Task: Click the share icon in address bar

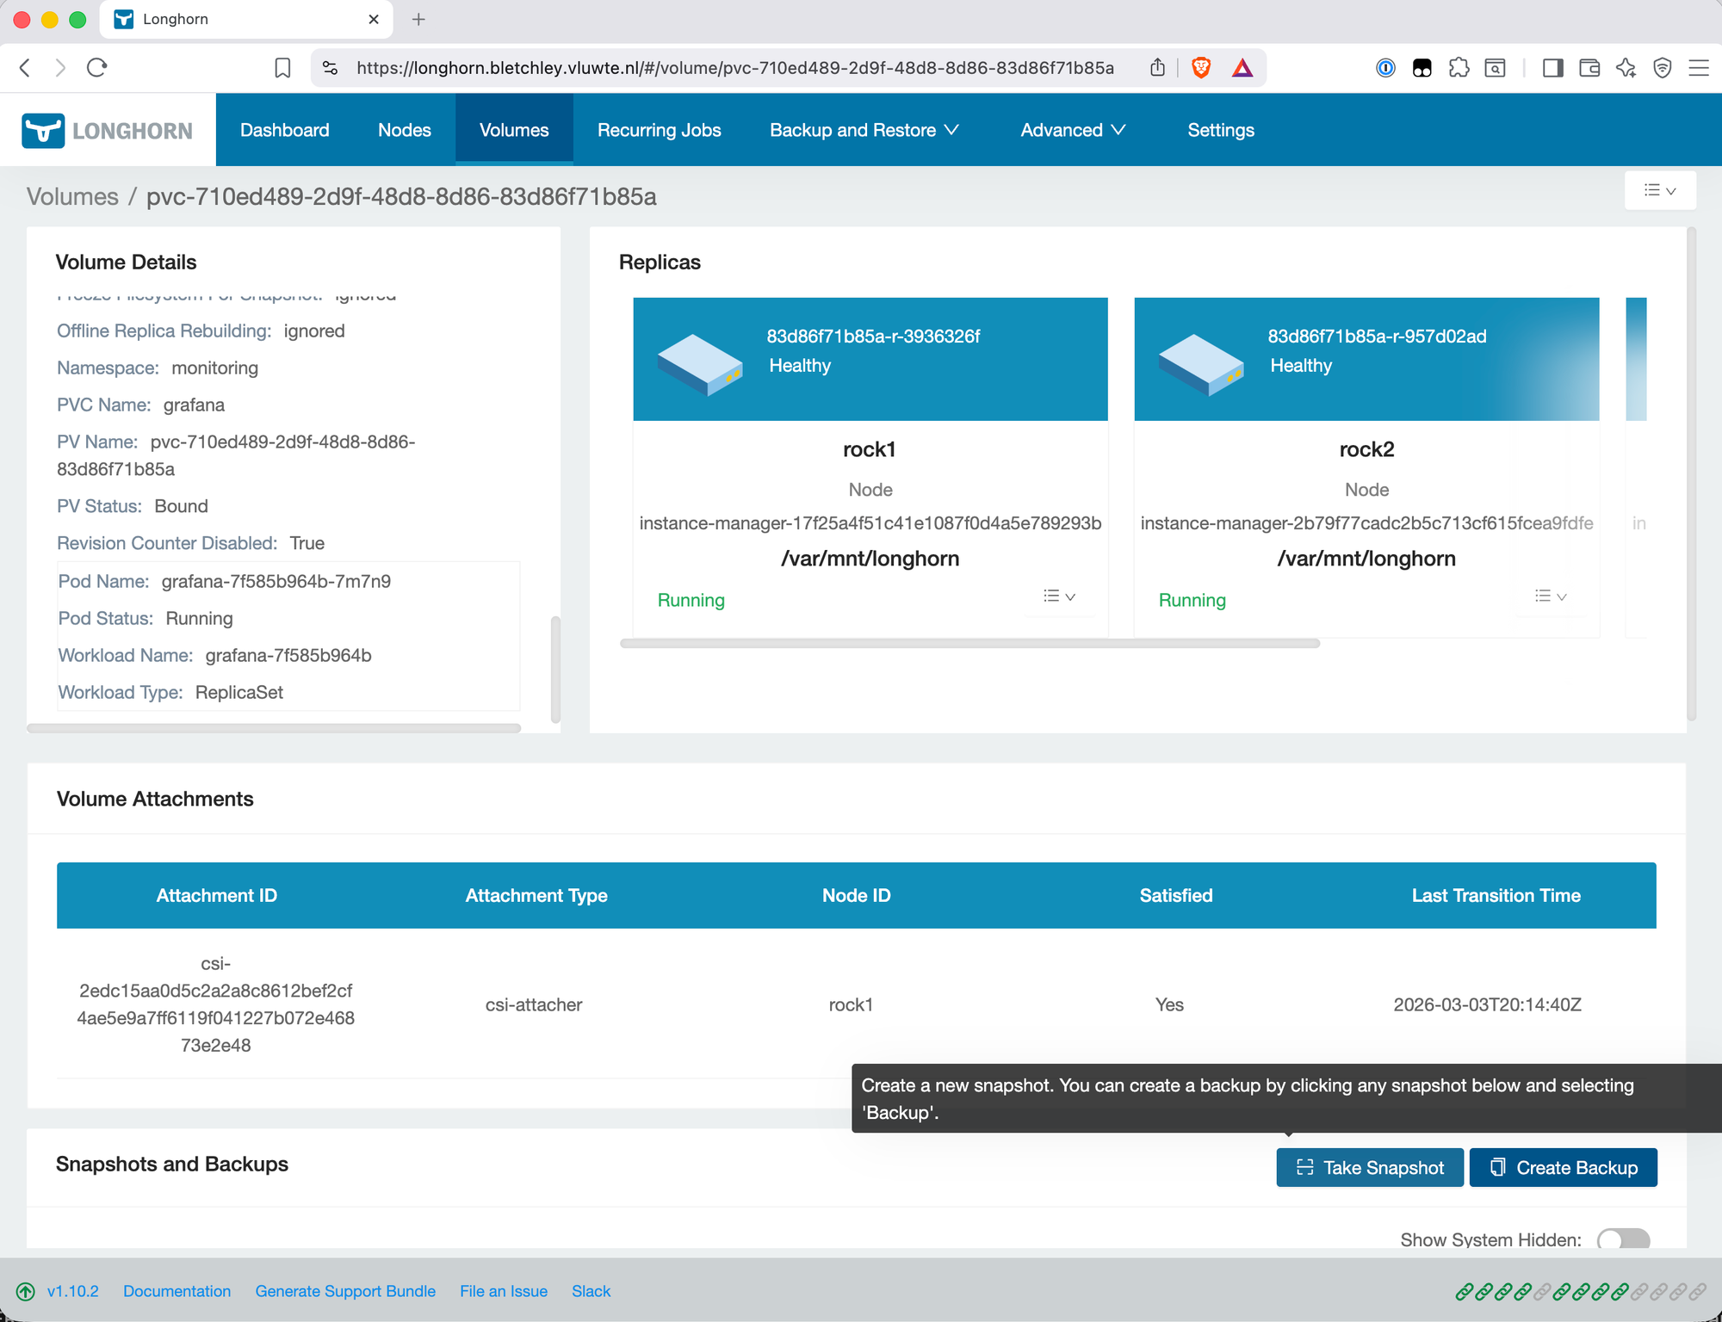Action: [1158, 68]
